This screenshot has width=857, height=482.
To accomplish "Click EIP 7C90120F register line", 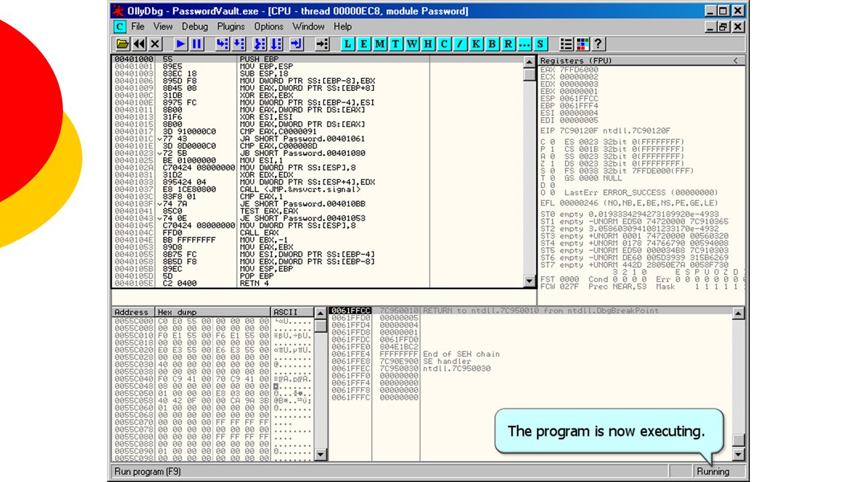I will pyautogui.click(x=605, y=131).
